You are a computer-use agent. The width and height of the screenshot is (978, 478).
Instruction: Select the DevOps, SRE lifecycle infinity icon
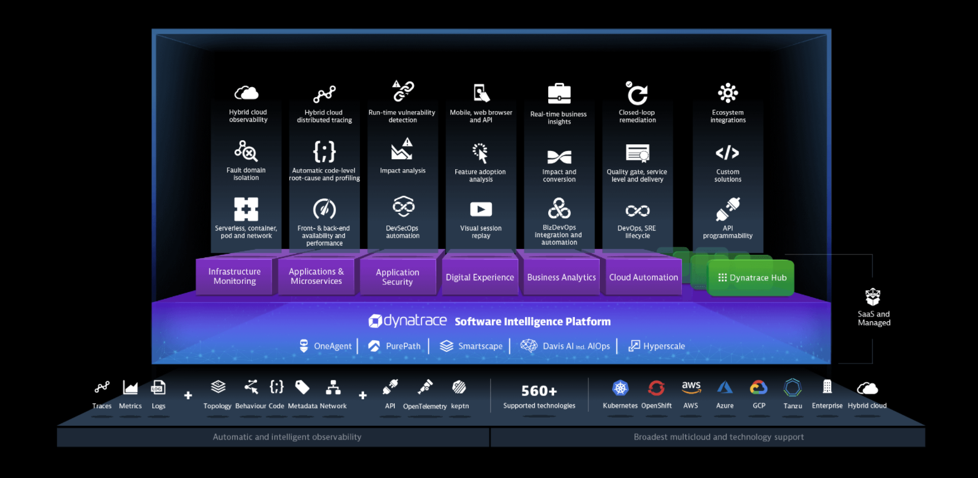point(638,211)
